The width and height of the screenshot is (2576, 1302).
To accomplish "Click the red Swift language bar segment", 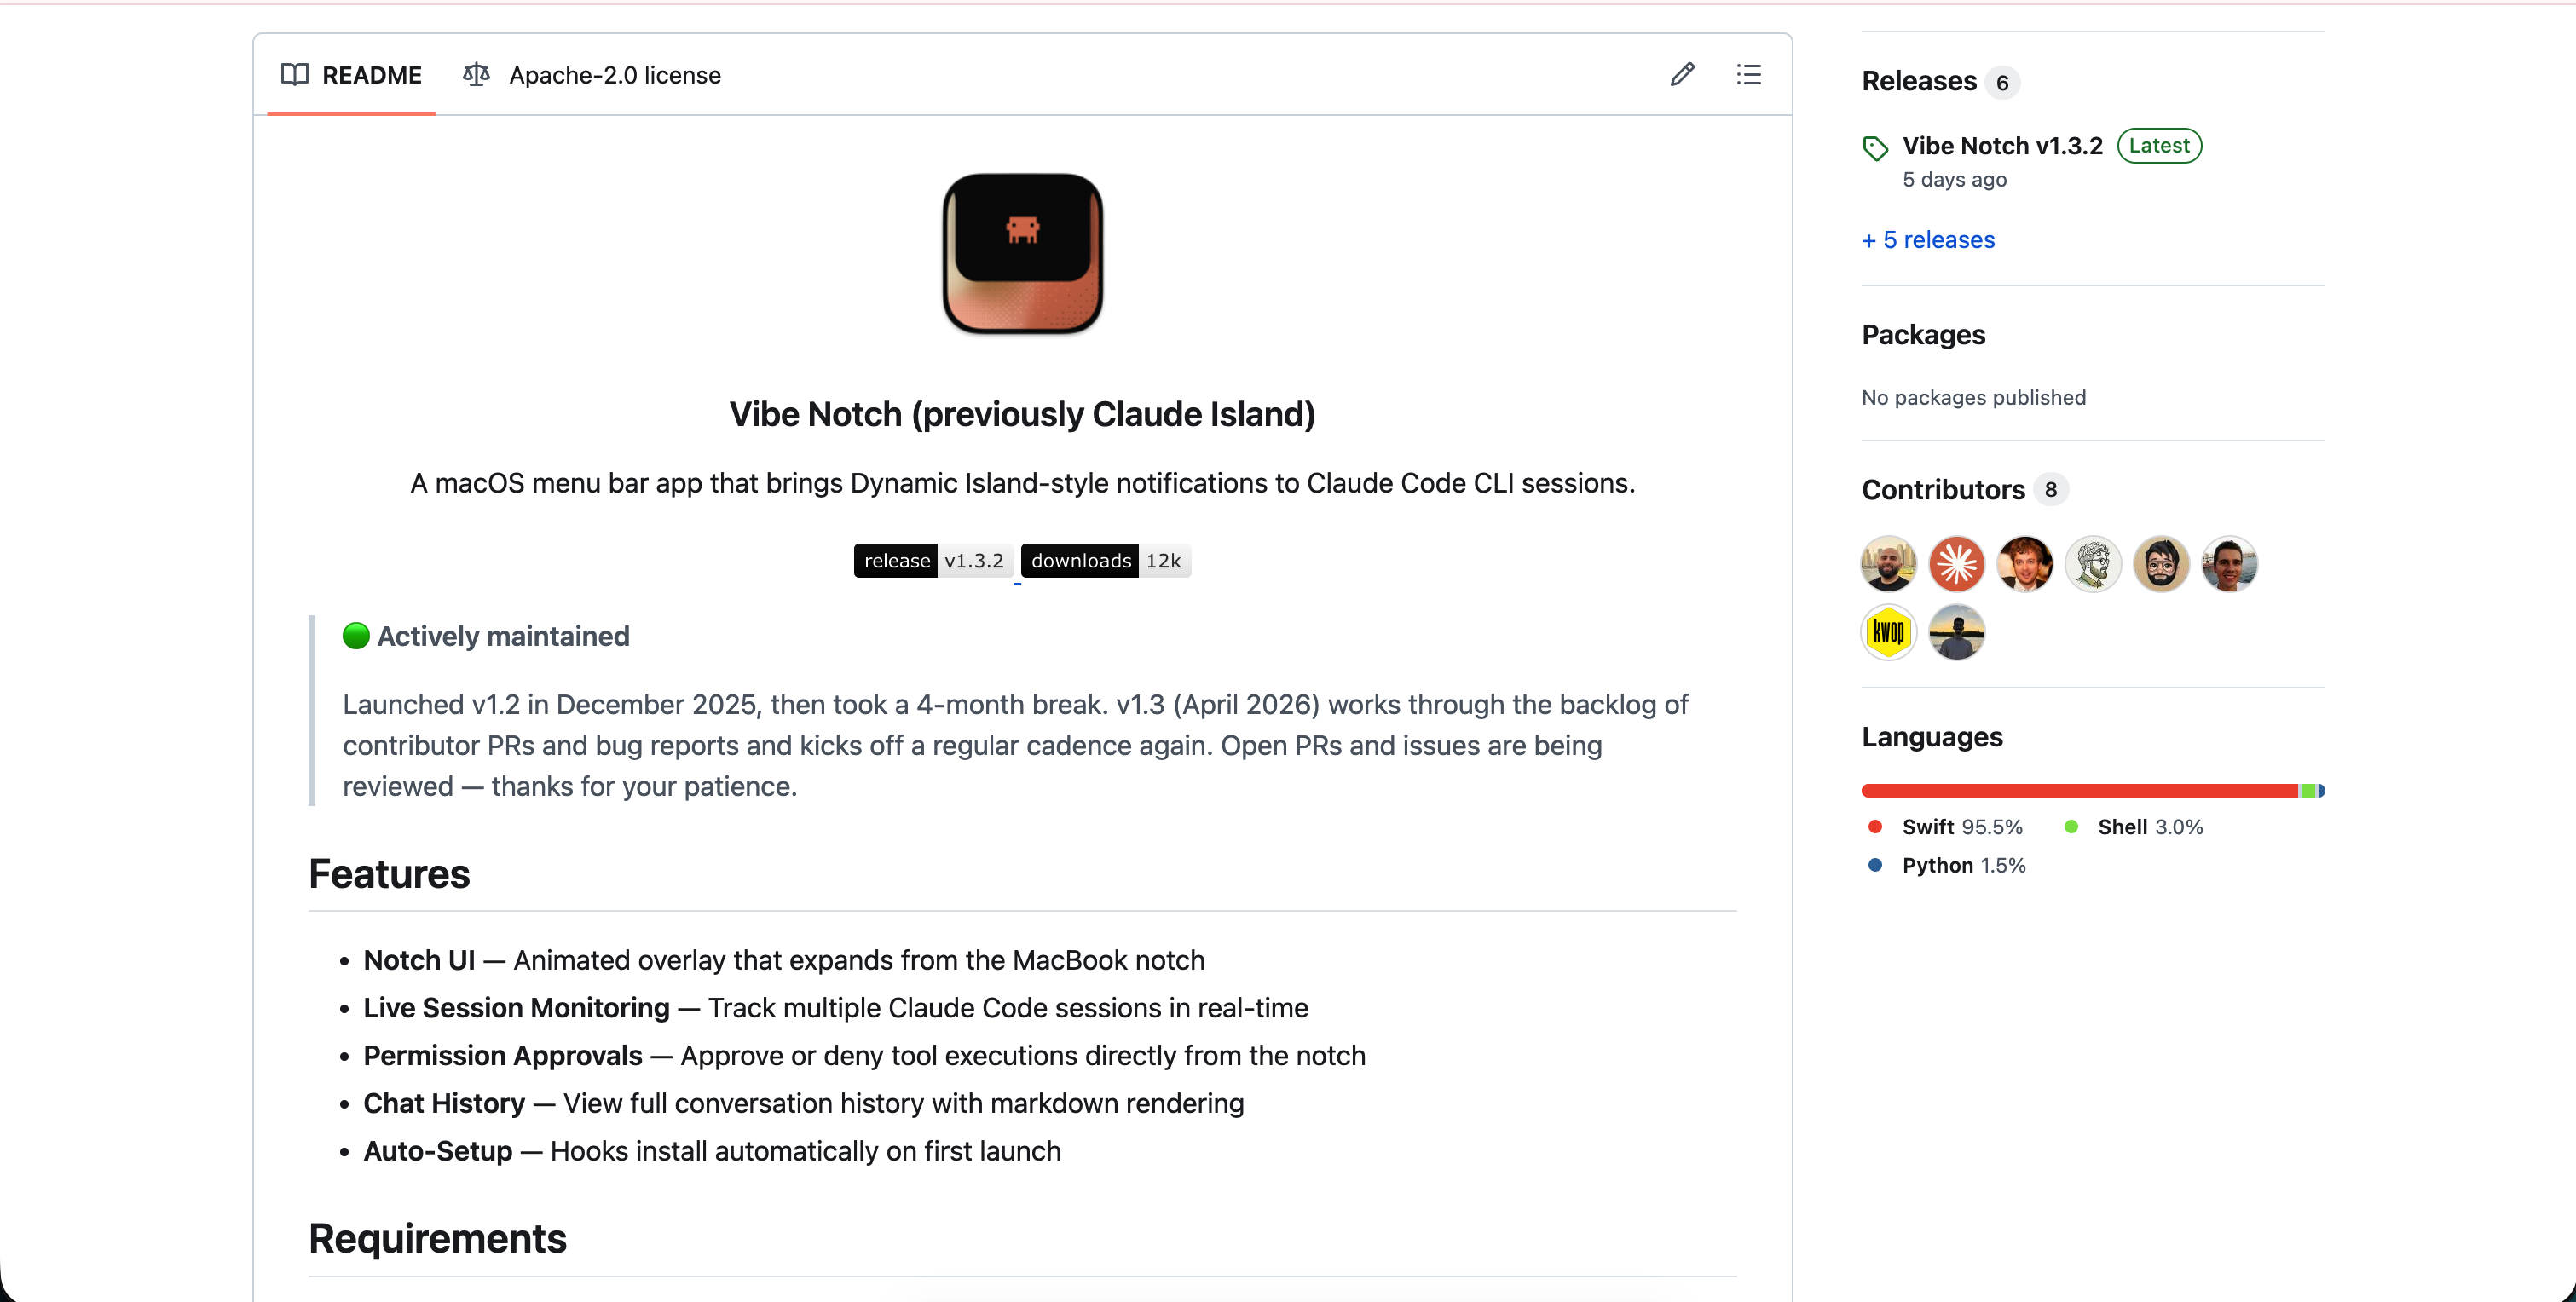I will tap(2078, 791).
